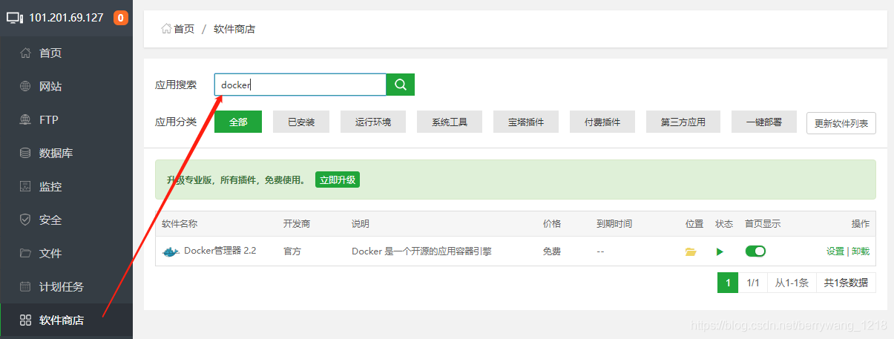The image size is (894, 339).
Task: Click the 首页显示 column header
Action: 763,224
